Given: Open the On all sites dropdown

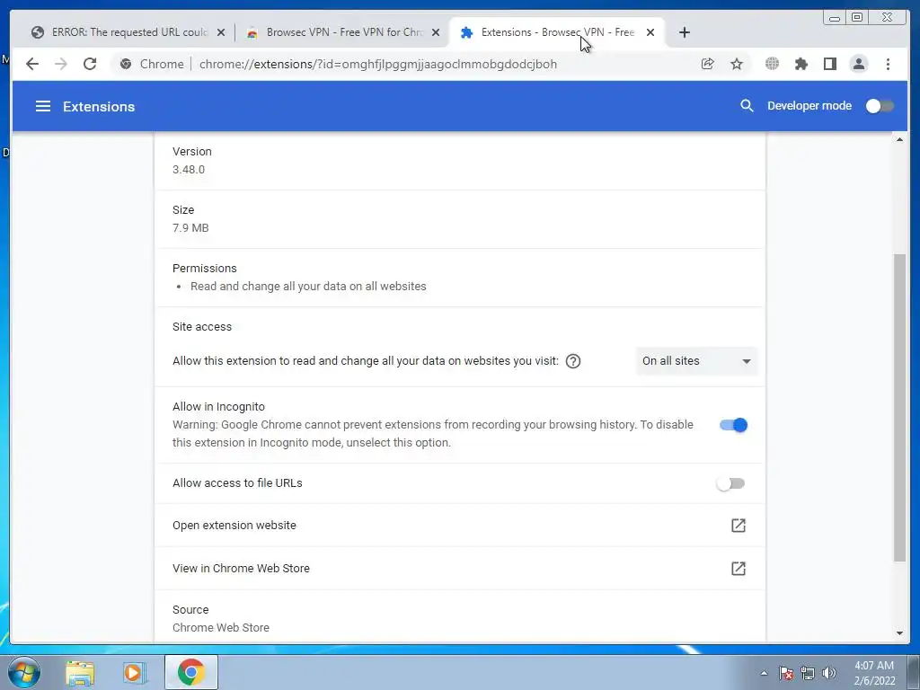Looking at the screenshot, I should 696,361.
